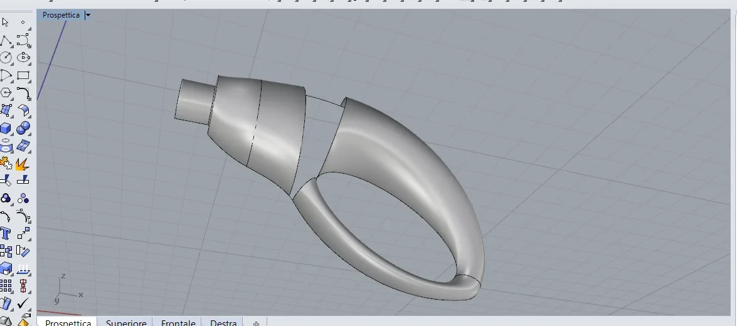Click the Explode icon
Screen dimensions: 737x326
22,164
